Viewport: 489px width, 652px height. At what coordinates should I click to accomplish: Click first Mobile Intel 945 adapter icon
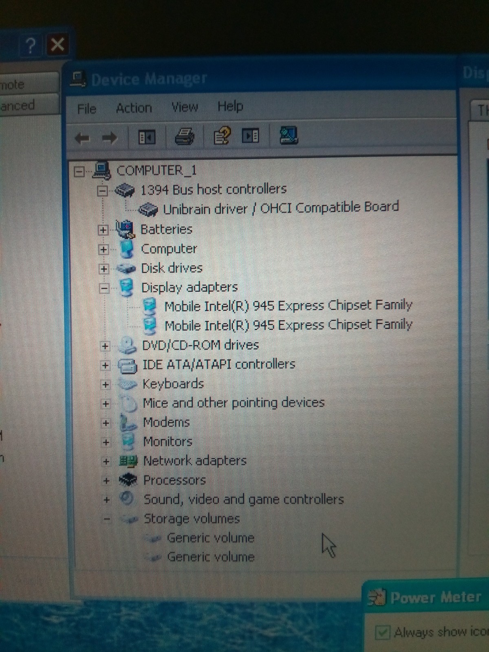click(x=150, y=306)
